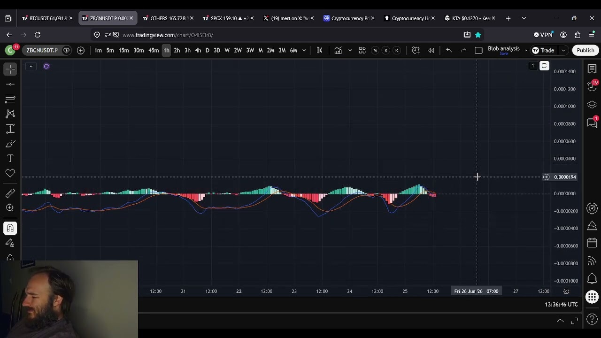
Task: Toggle magnet mode in left toolbar
Action: point(10,228)
